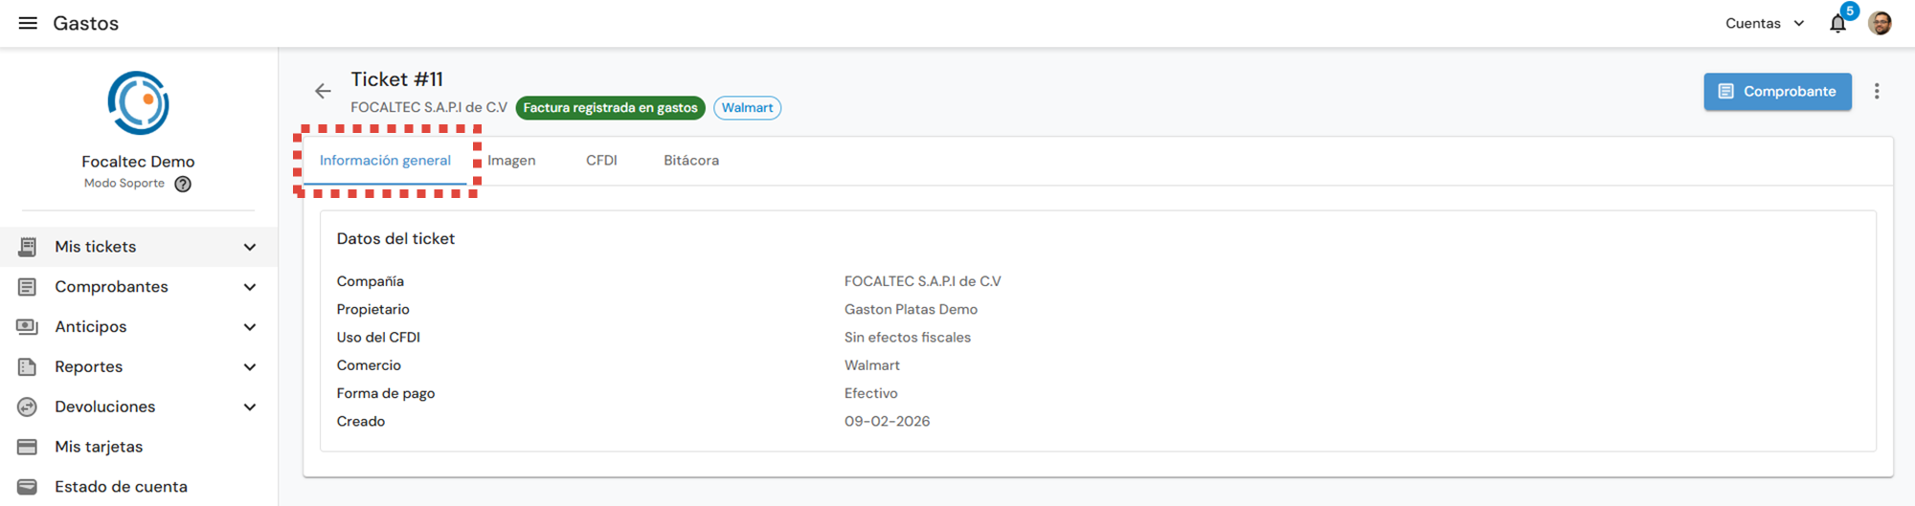
Task: Click the Reportes file icon
Action: pyautogui.click(x=27, y=367)
